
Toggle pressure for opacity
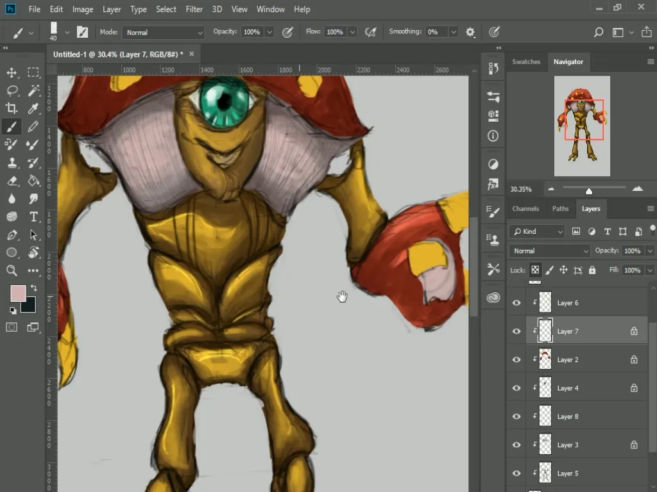coord(287,32)
